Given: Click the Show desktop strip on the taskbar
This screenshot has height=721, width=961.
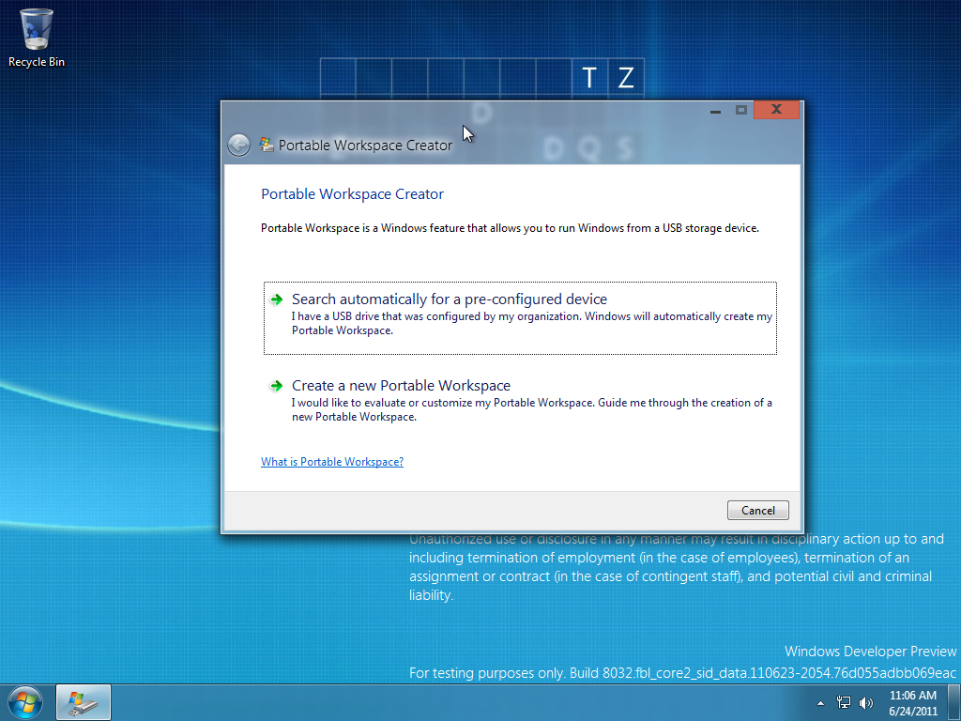Looking at the screenshot, I should tap(954, 702).
